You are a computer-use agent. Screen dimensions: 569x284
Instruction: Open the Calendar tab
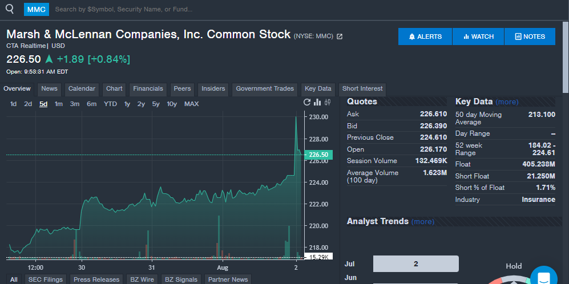click(x=82, y=89)
